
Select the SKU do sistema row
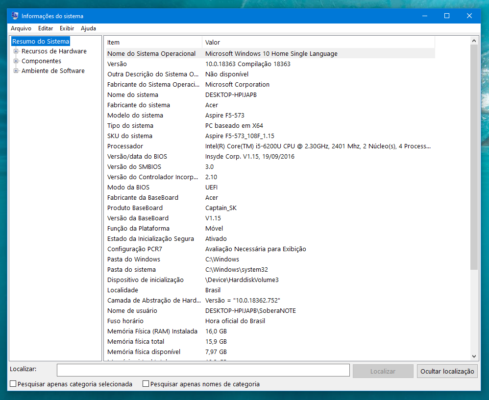click(x=270, y=136)
